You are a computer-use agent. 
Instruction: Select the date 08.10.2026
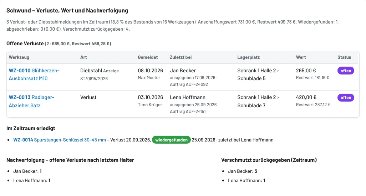pyautogui.click(x=150, y=71)
